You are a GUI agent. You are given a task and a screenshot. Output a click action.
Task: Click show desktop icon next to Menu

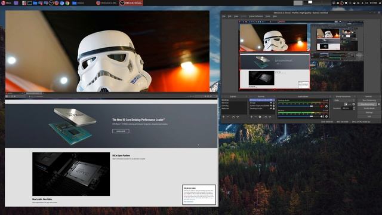16,3
